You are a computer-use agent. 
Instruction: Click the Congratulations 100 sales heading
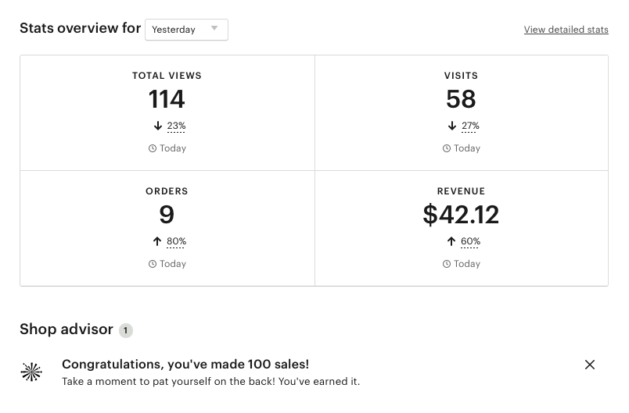pyautogui.click(x=185, y=364)
